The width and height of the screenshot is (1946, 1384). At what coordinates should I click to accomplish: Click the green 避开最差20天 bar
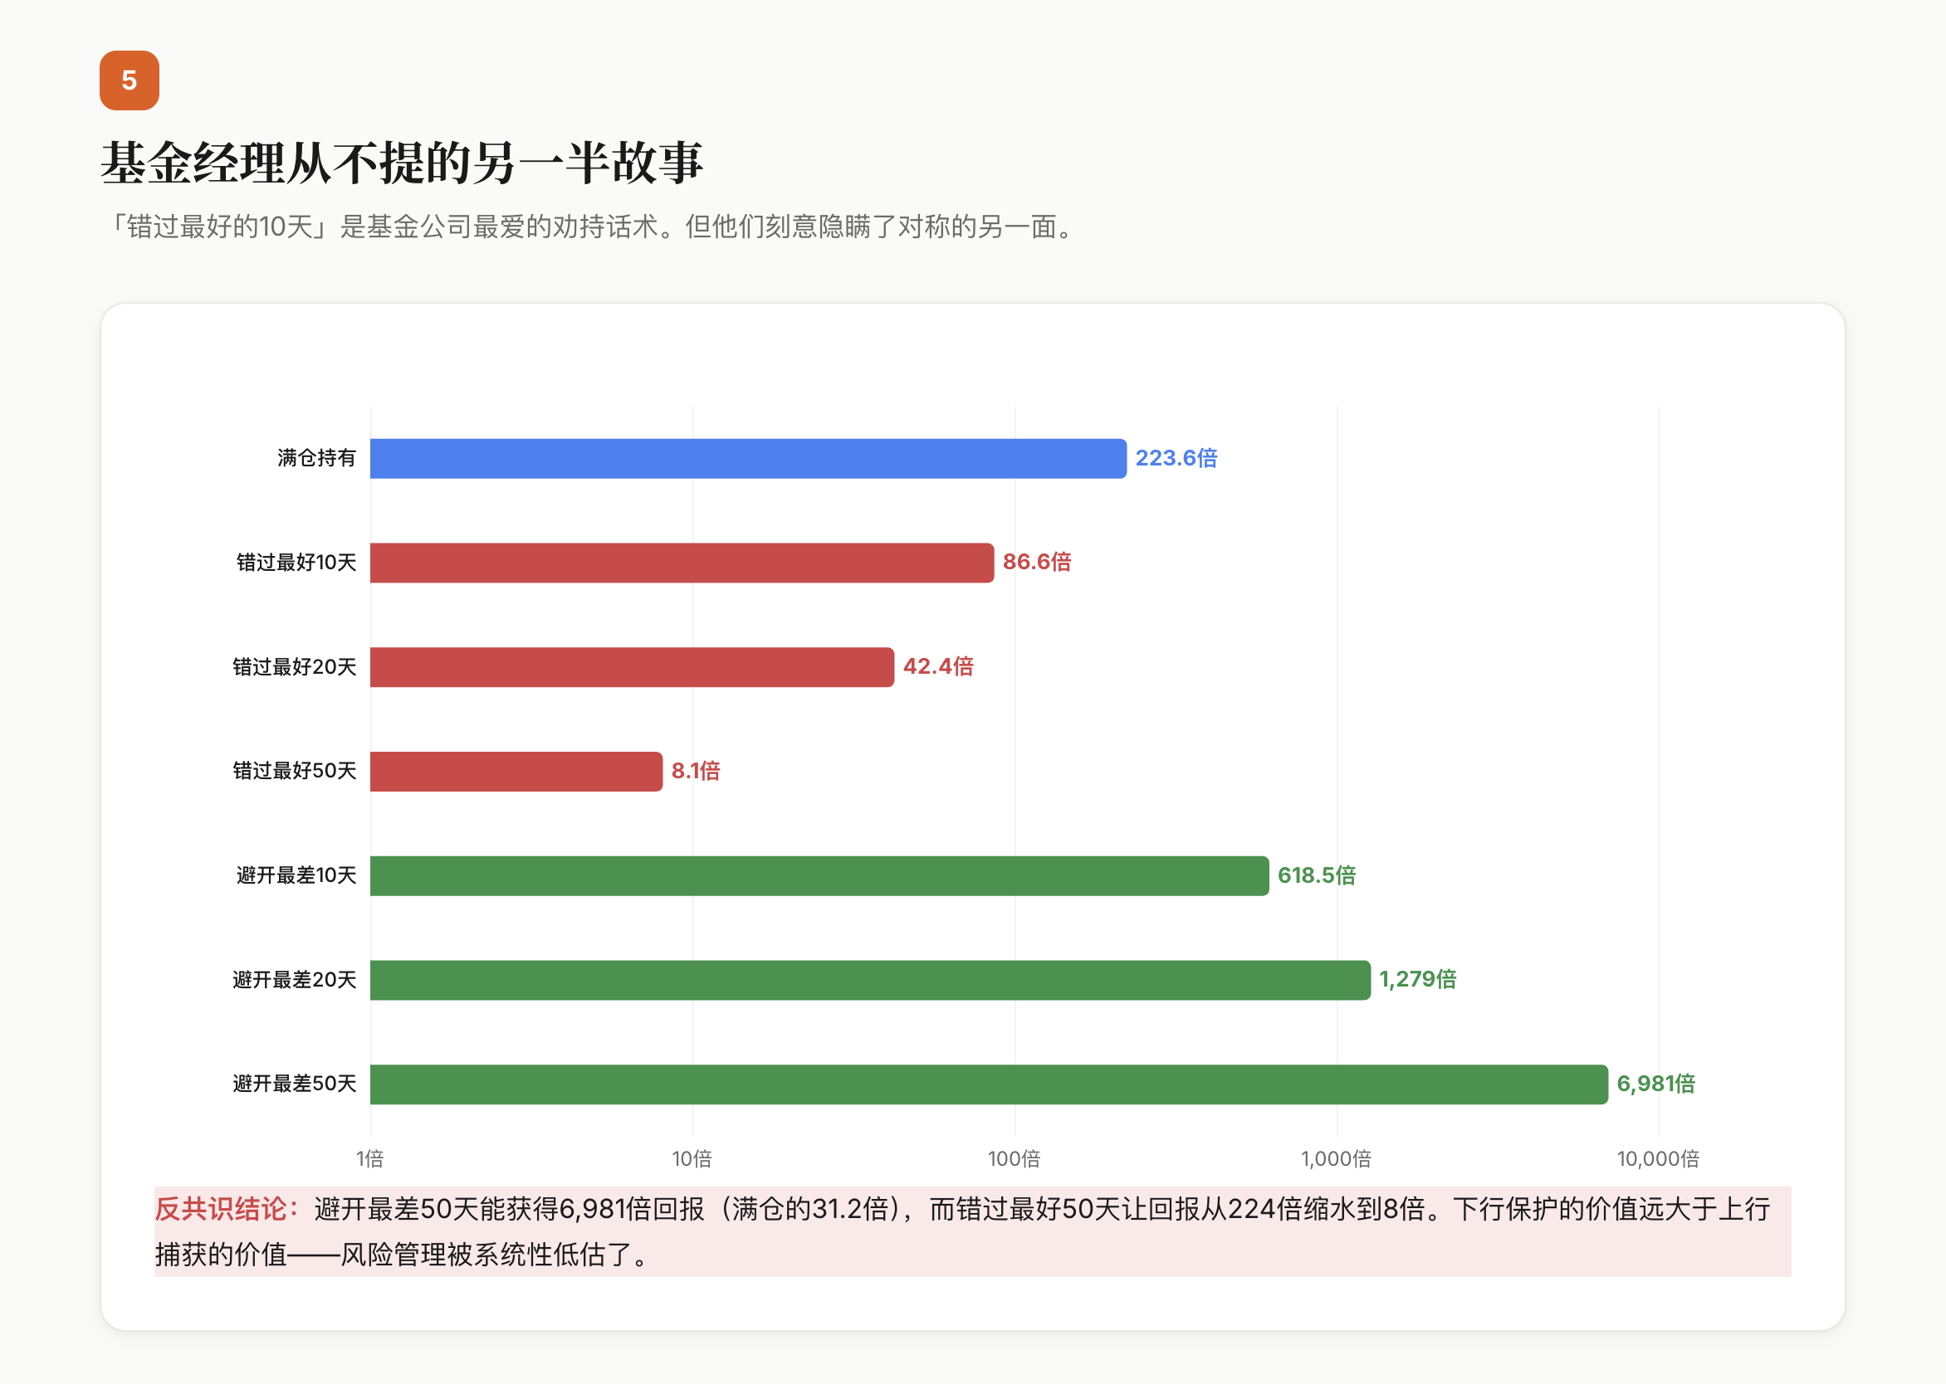pyautogui.click(x=870, y=980)
